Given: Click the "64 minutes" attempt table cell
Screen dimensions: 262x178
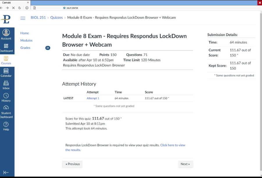Looking at the screenshot, I should click(x=122, y=98).
